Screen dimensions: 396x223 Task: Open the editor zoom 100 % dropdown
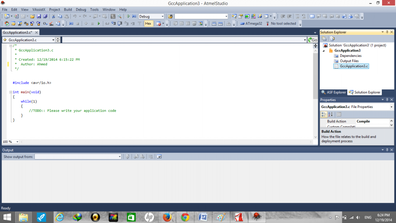pos(10,142)
